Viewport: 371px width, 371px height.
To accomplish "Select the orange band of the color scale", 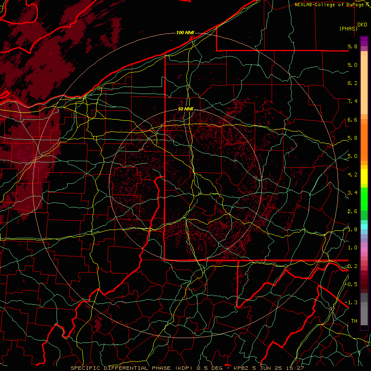I will click(x=364, y=142).
